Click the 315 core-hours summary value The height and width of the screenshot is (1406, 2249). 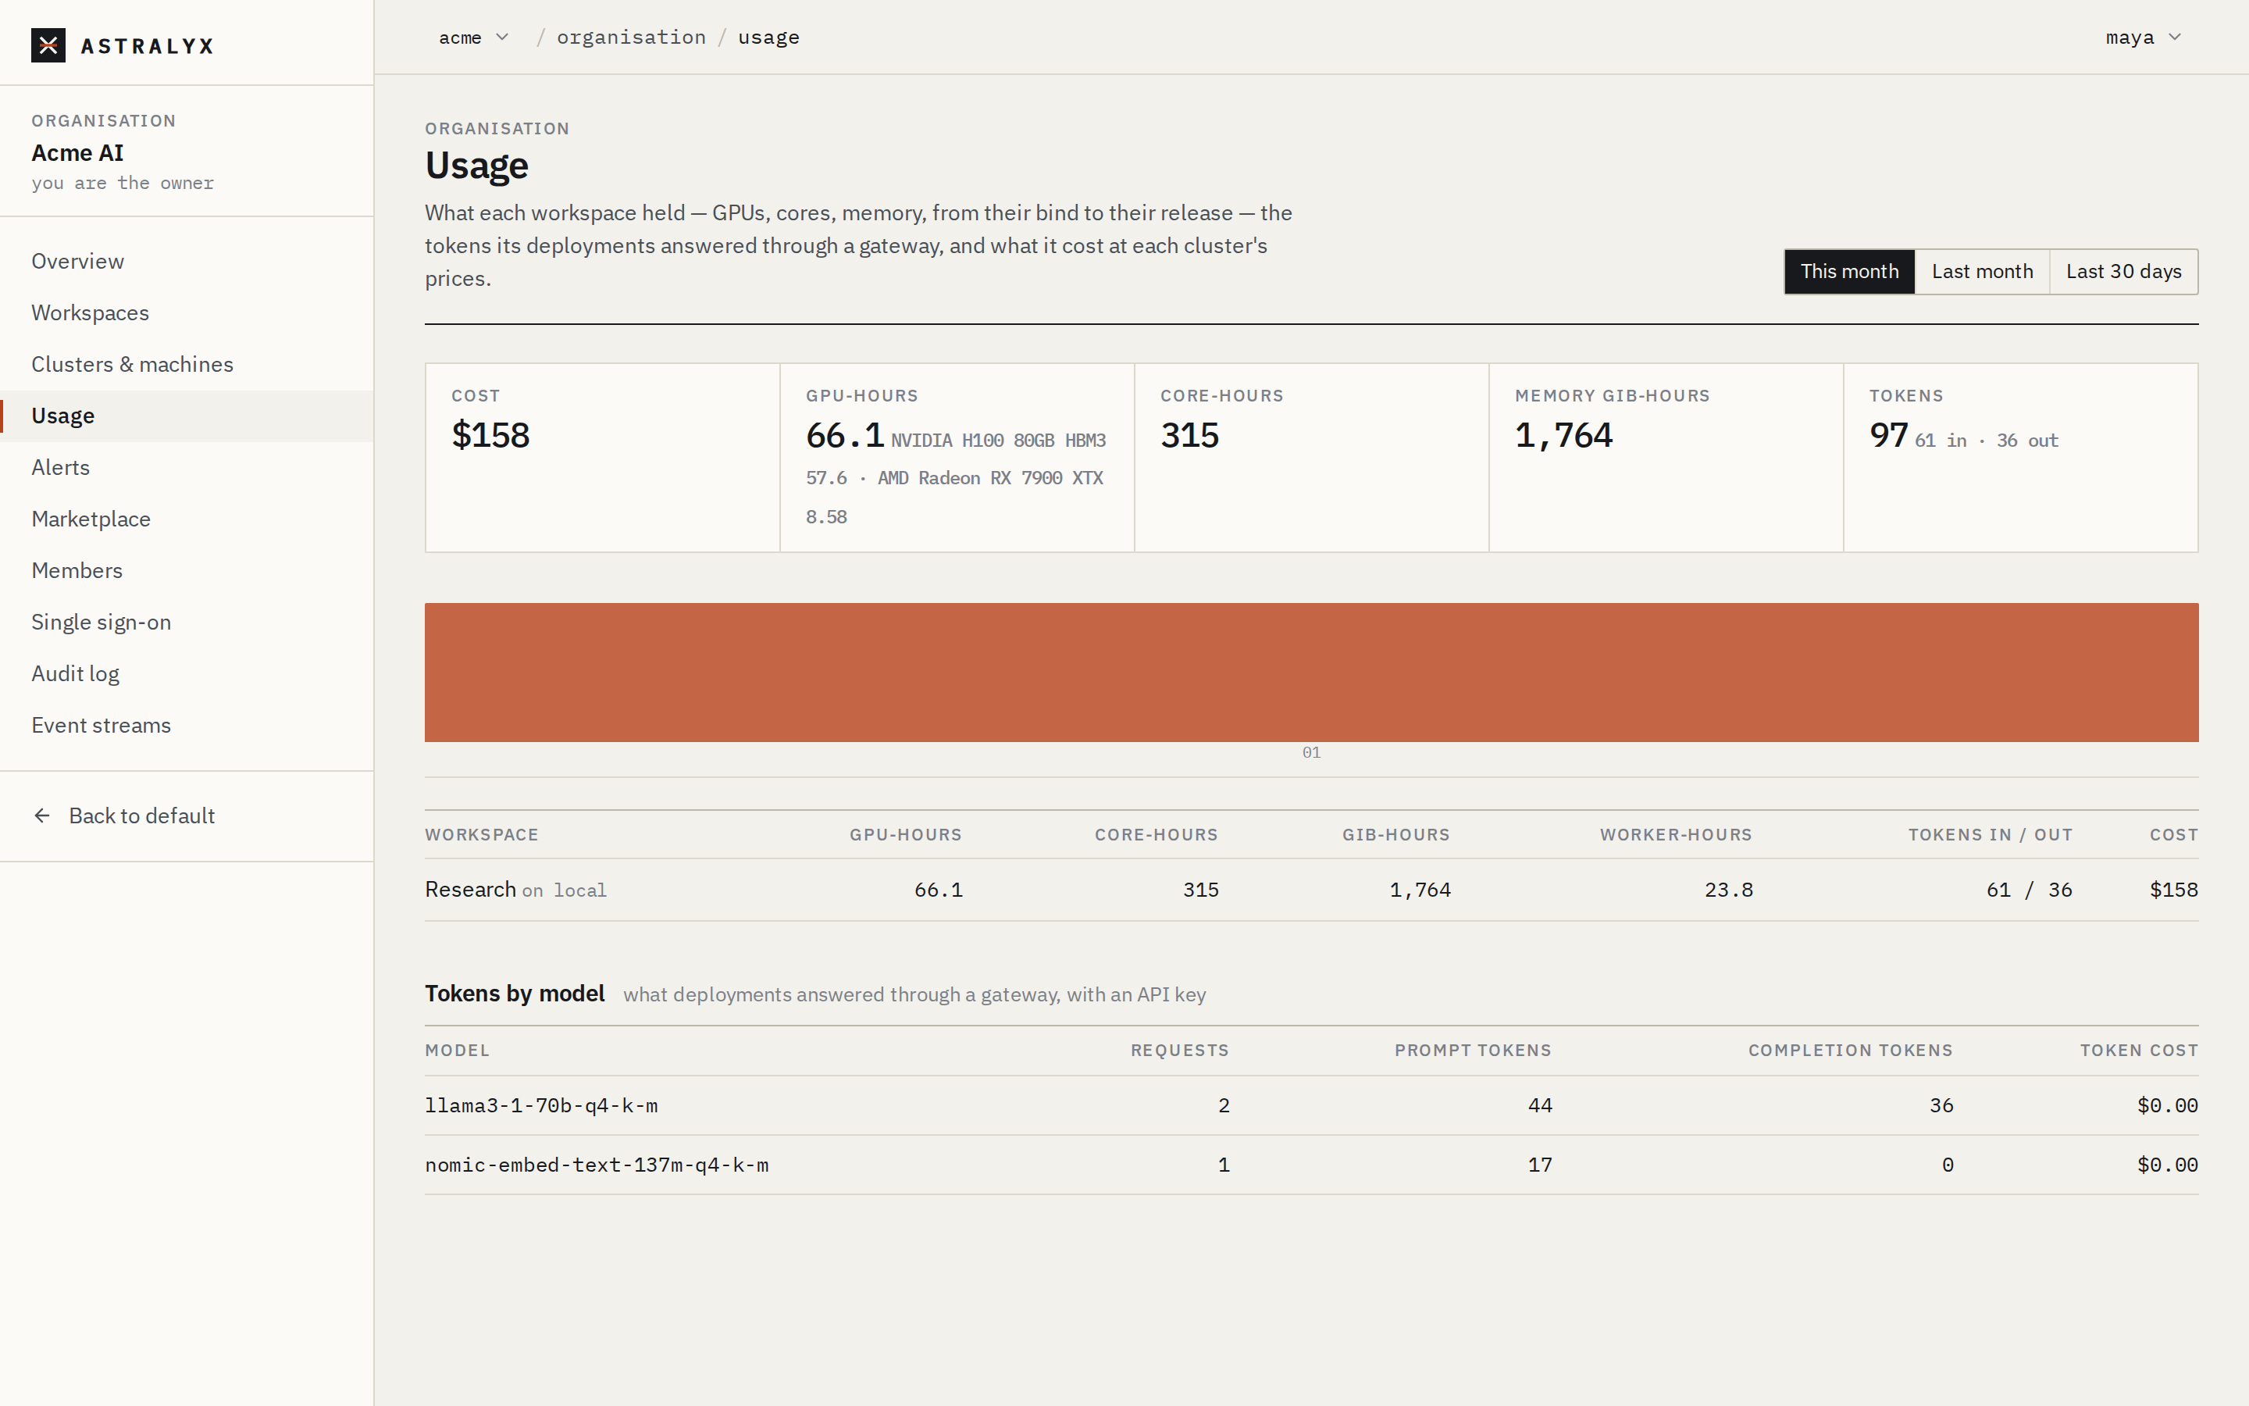tap(1189, 435)
